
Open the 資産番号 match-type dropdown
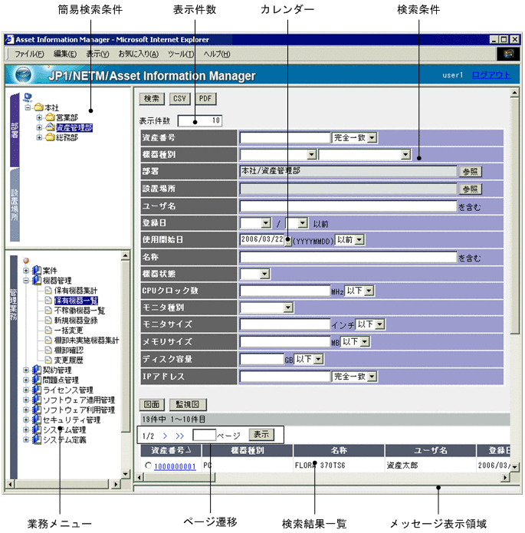point(372,138)
